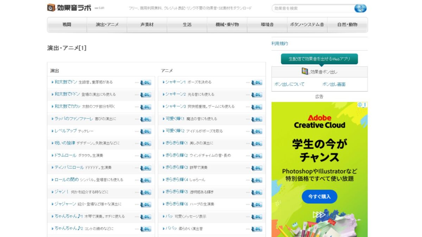Screen dimensions: 422x237
Task: Open the 効果音ラボ logo home link
Action: [x=69, y=8]
